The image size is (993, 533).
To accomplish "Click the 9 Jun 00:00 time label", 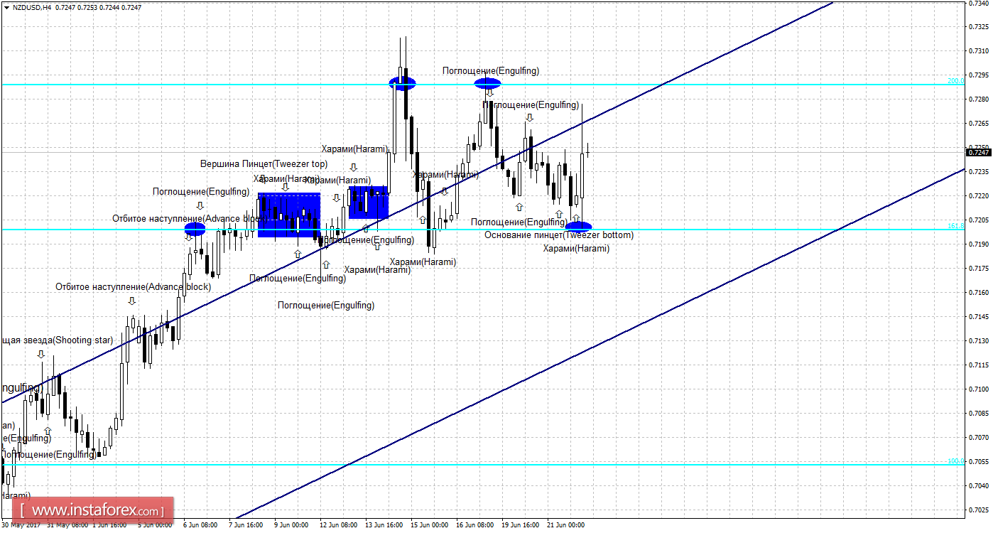I will [x=292, y=526].
